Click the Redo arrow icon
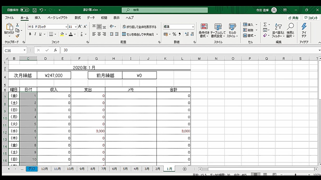Image resolution: width=321 pixels, height=180 pixels. coord(51,10)
